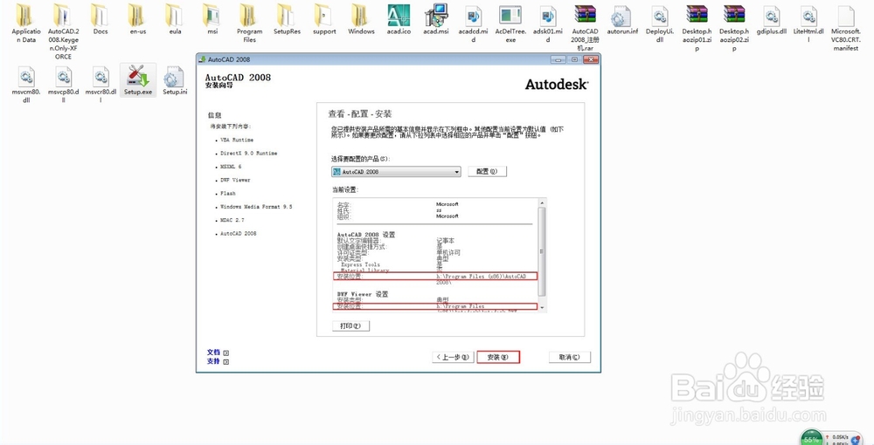Click the DirectX 9.0 Runtime list entry

point(248,153)
